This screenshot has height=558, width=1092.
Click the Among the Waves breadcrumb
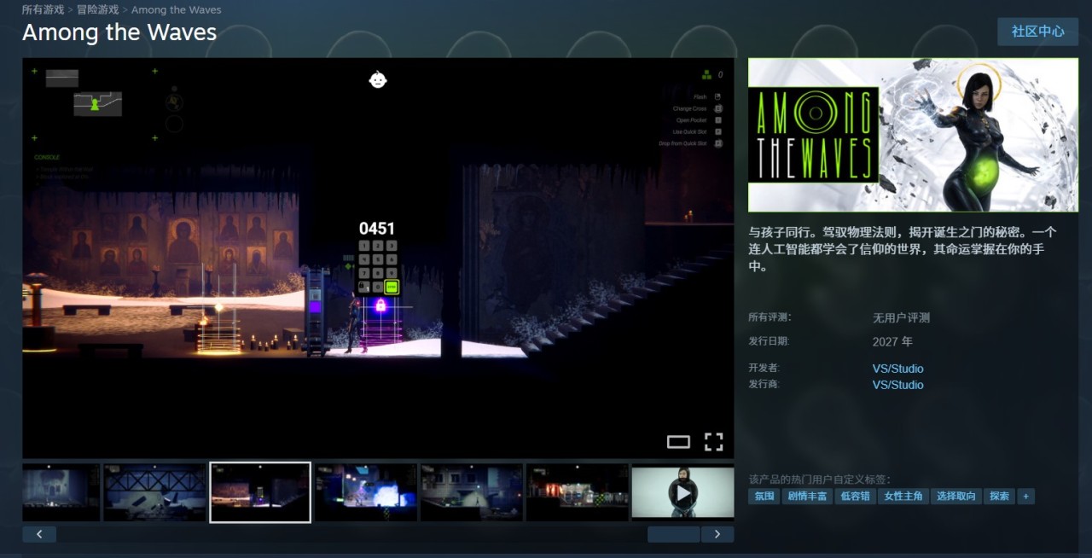pos(176,9)
